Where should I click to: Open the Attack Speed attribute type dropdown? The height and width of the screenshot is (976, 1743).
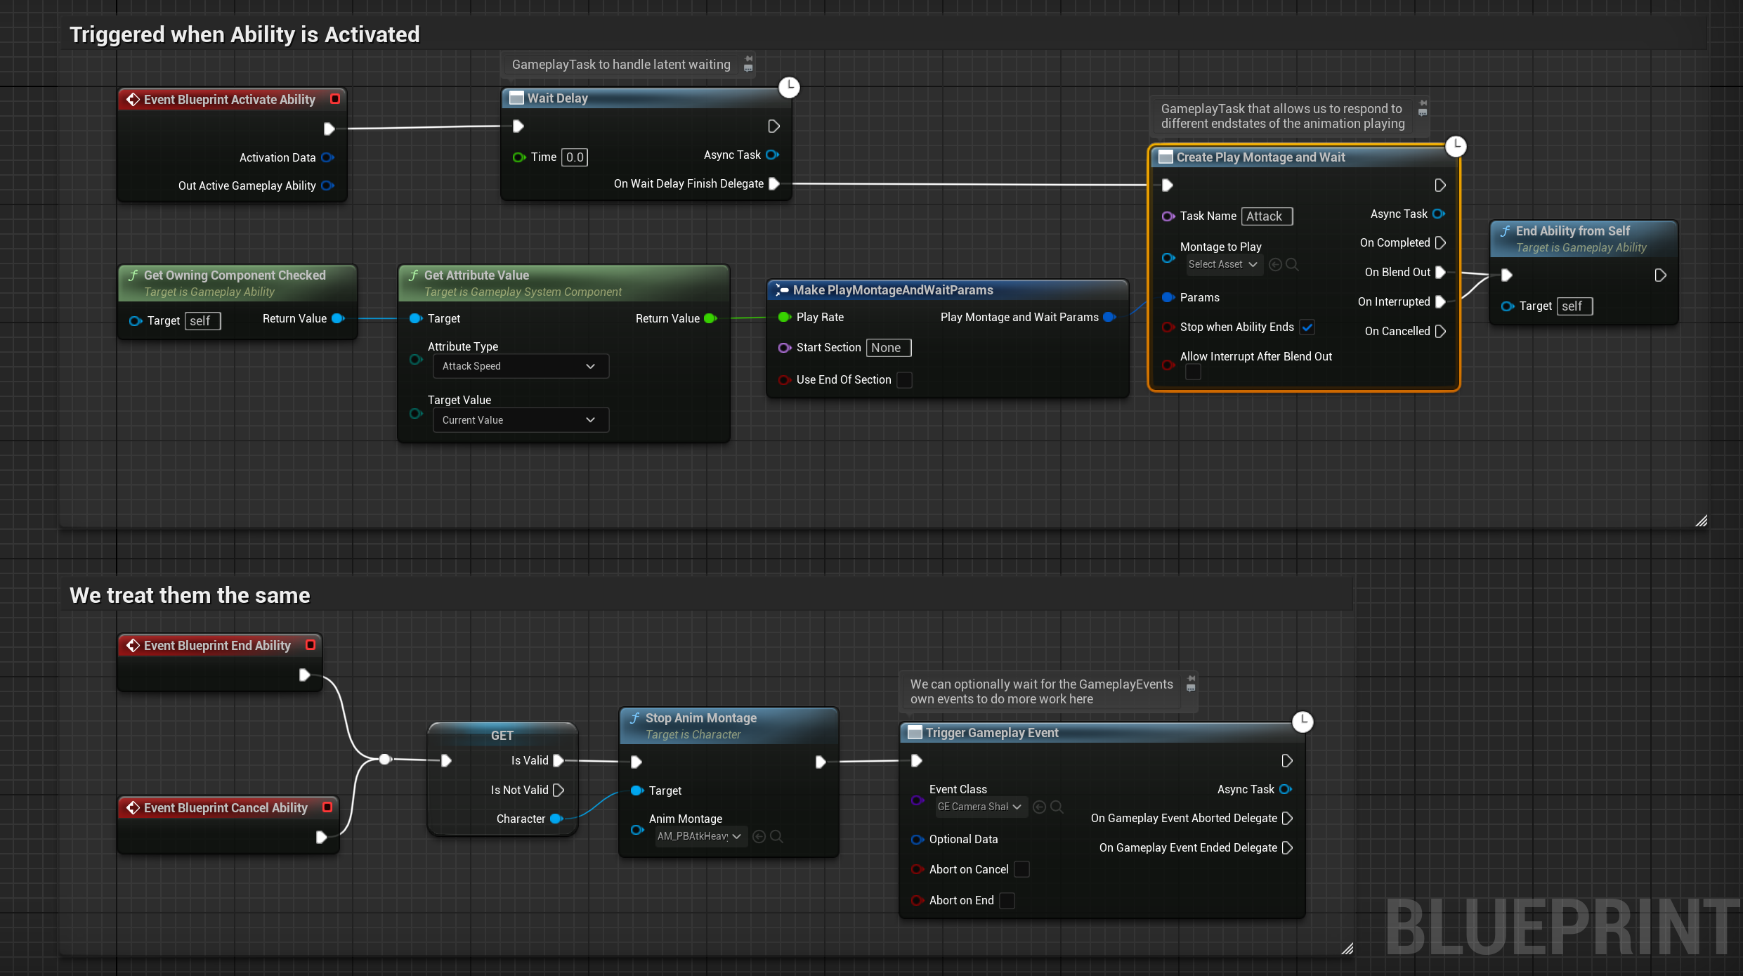pos(521,366)
